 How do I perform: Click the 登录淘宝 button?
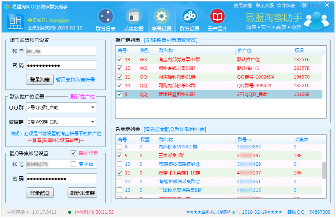(x=40, y=80)
